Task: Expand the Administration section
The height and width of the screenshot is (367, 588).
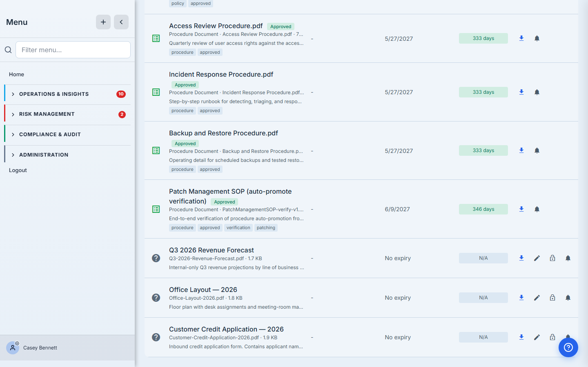Action: tap(13, 155)
